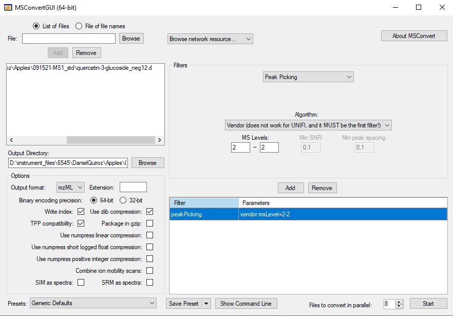Toggle Use zlib compression checkbox
This screenshot has width=453, height=316.
(149, 212)
